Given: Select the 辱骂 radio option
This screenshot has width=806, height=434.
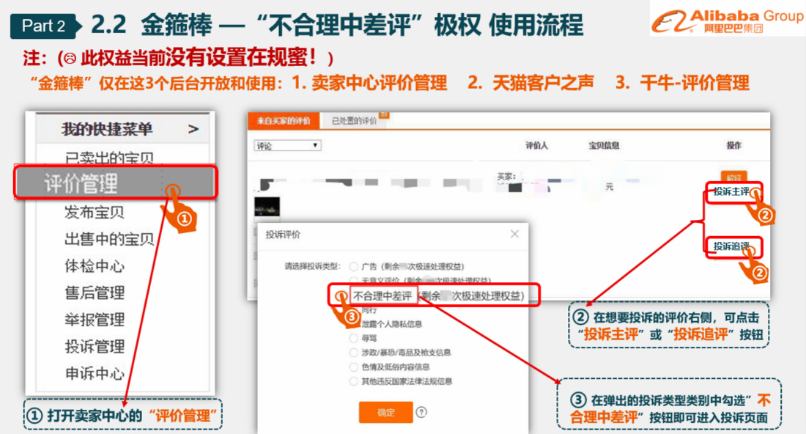Looking at the screenshot, I should (x=354, y=338).
